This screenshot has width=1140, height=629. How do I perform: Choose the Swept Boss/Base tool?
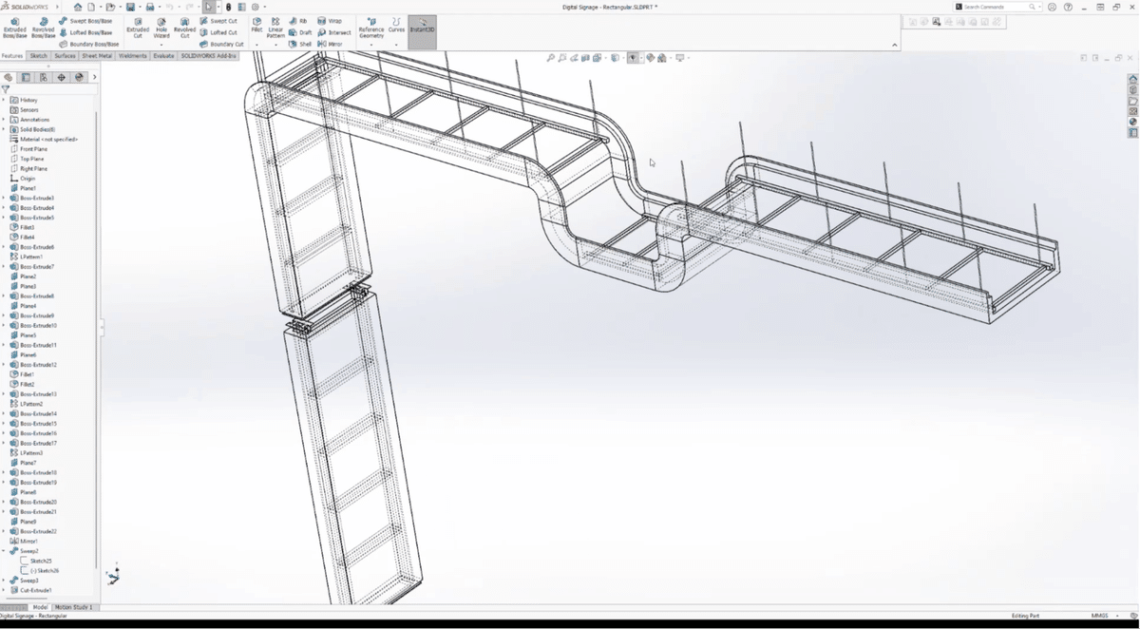pyautogui.click(x=85, y=20)
